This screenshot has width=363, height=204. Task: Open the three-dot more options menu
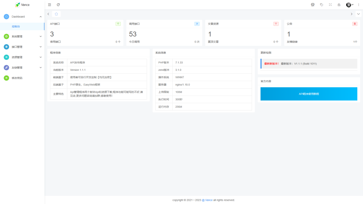[x=359, y=5]
